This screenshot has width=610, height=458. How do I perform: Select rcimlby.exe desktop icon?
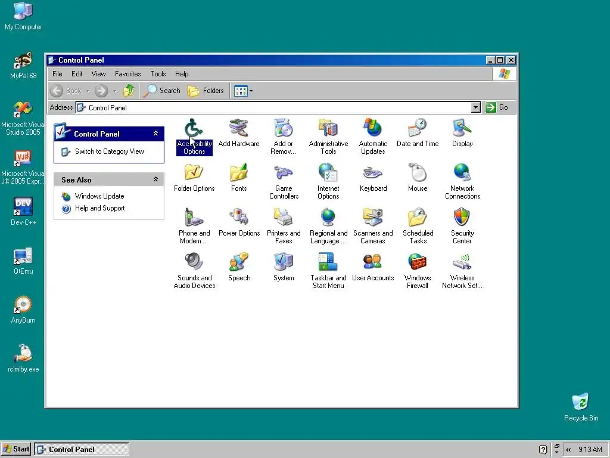click(x=23, y=358)
